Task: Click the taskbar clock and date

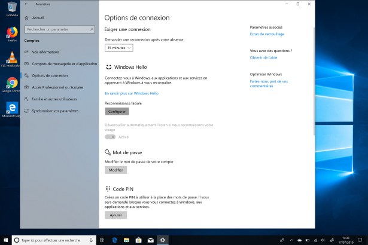Action: point(346,240)
